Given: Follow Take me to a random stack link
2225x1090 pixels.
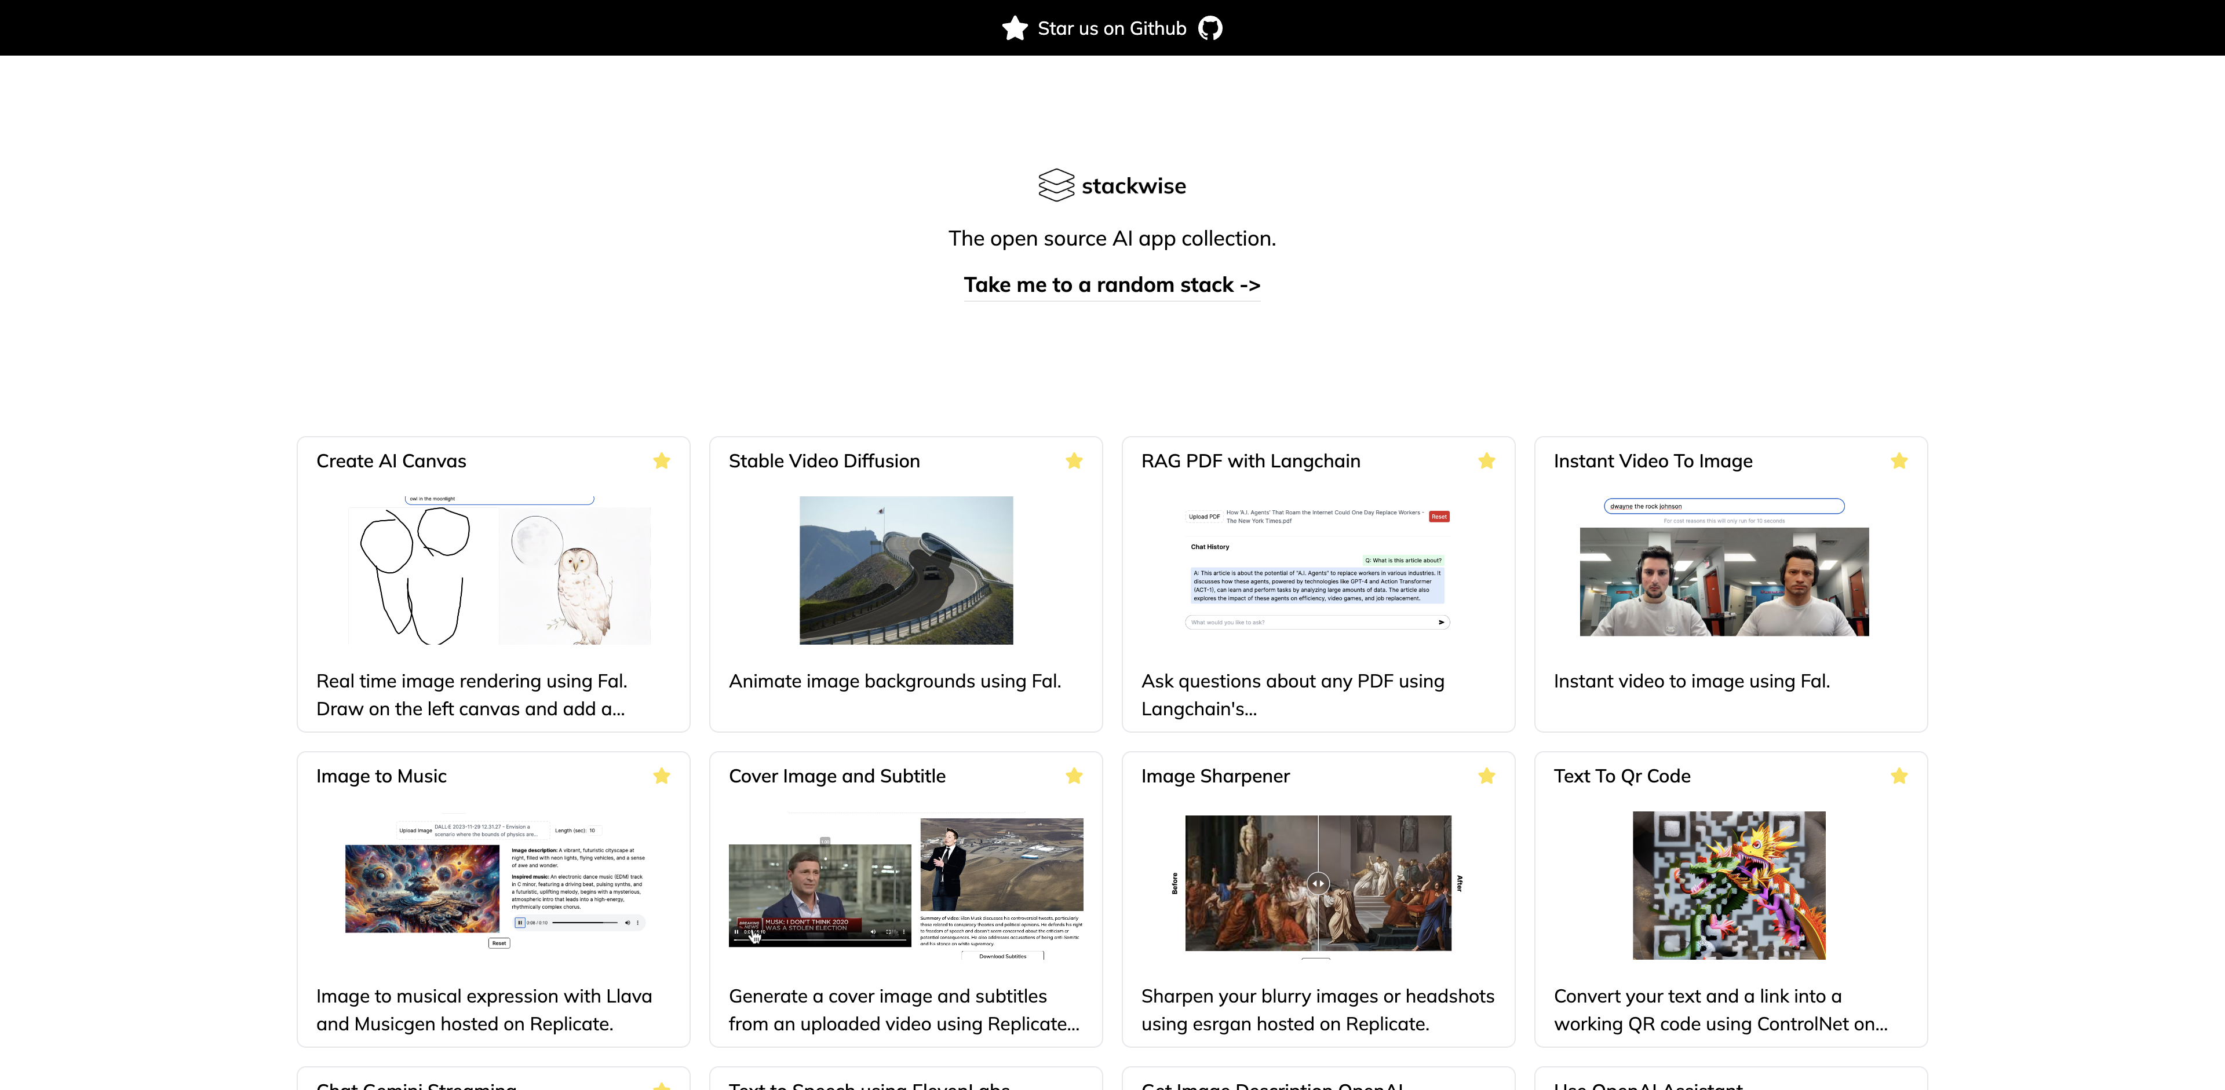Looking at the screenshot, I should point(1112,285).
